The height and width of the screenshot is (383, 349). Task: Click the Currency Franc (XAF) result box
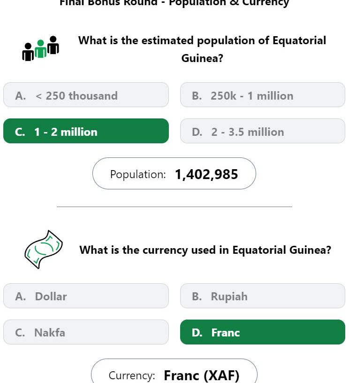point(174,371)
